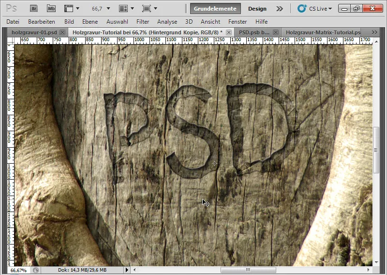Open the 3D menu

coord(189,22)
